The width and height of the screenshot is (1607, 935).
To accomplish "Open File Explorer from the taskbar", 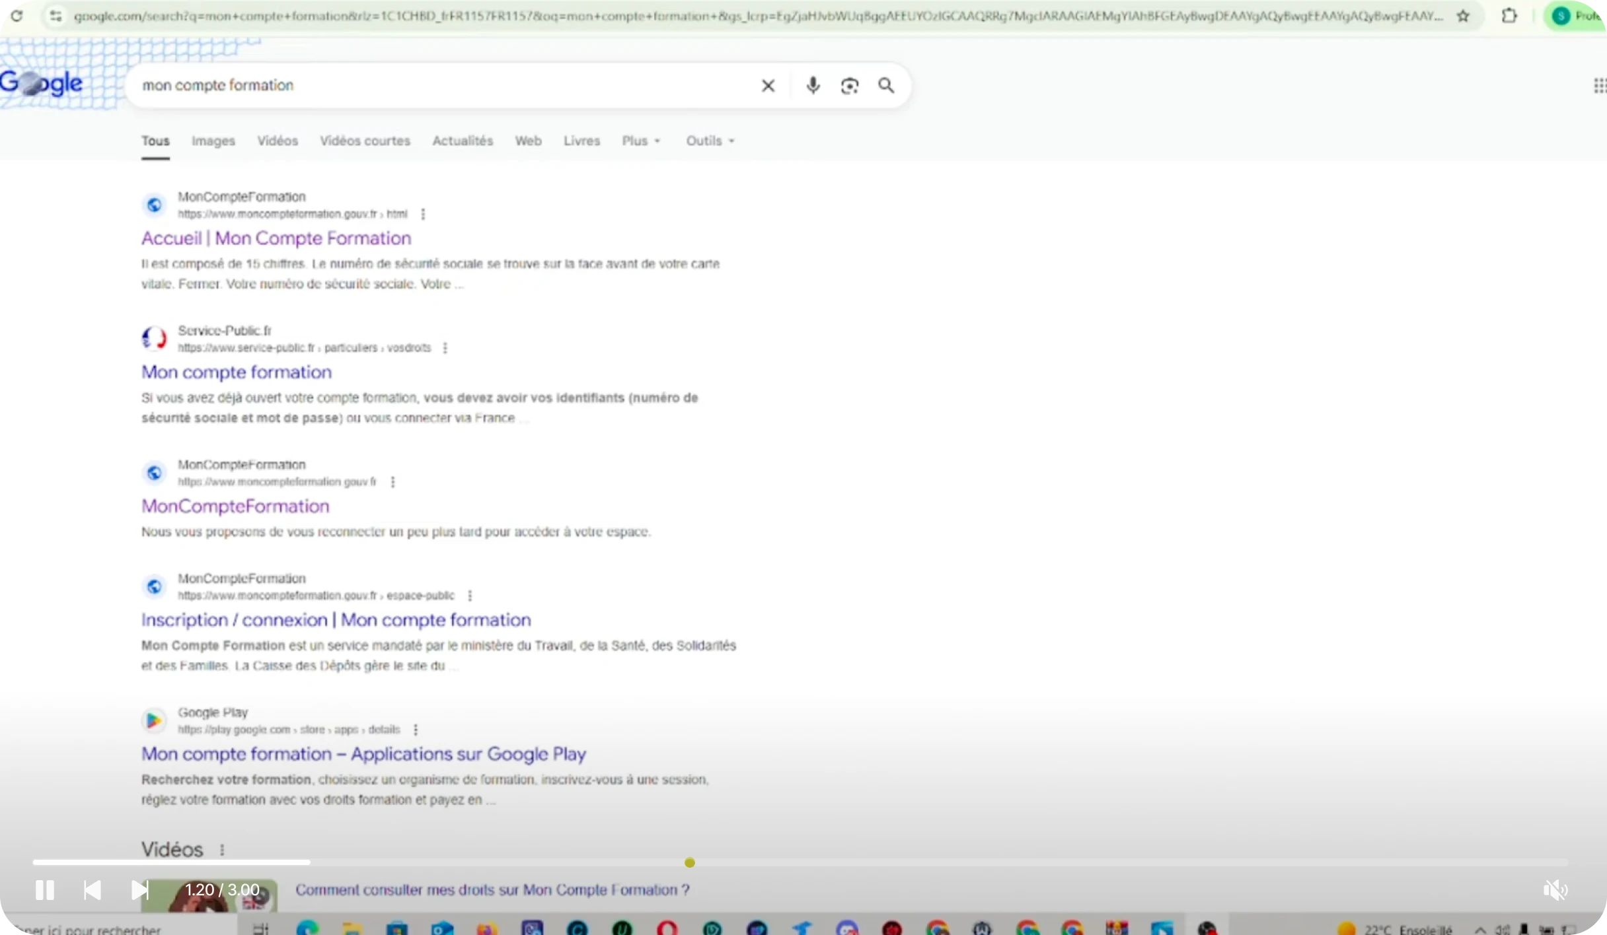I will pos(352,928).
